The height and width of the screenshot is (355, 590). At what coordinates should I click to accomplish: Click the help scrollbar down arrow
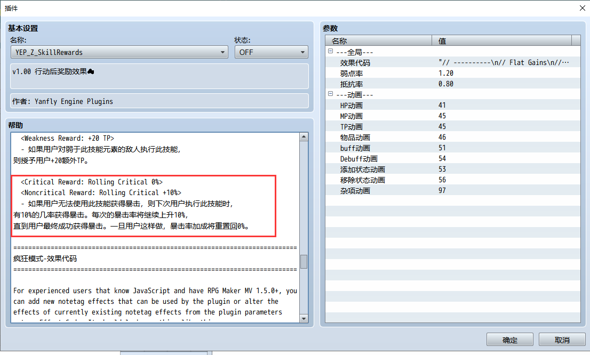pos(304,319)
